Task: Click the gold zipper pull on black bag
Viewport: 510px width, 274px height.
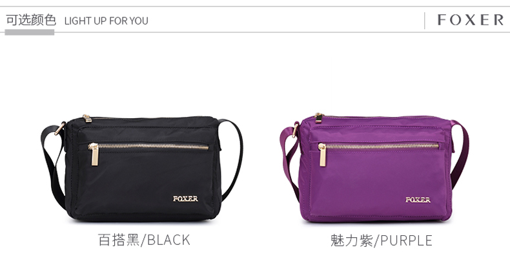Action: (x=94, y=154)
